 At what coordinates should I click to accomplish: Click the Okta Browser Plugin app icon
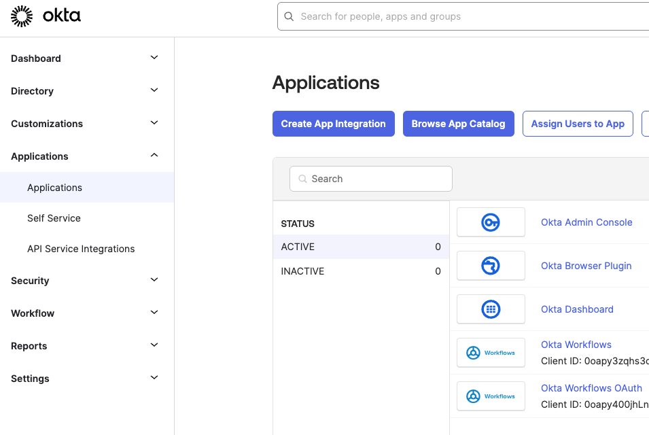point(491,266)
